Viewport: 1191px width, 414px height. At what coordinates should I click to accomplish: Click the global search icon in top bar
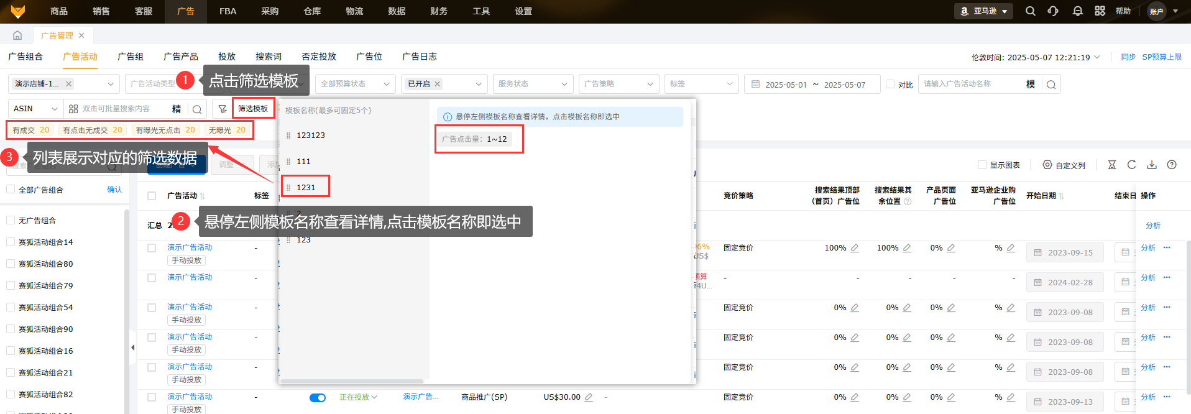click(1030, 11)
